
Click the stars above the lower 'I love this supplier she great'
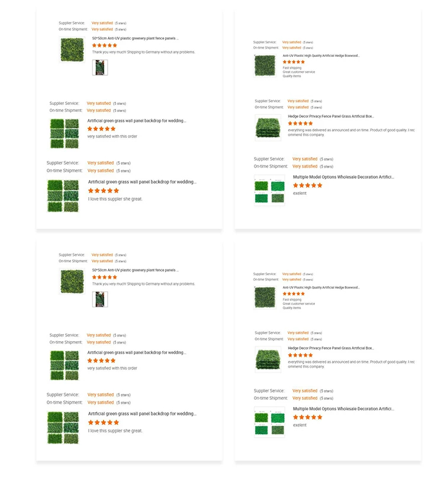coord(103,423)
